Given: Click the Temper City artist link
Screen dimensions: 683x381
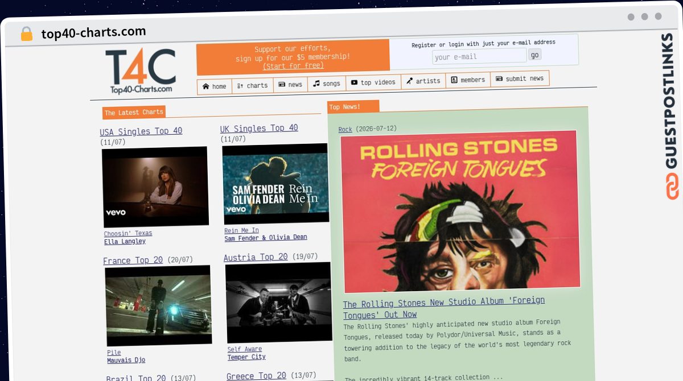Looking at the screenshot, I should click(x=246, y=357).
